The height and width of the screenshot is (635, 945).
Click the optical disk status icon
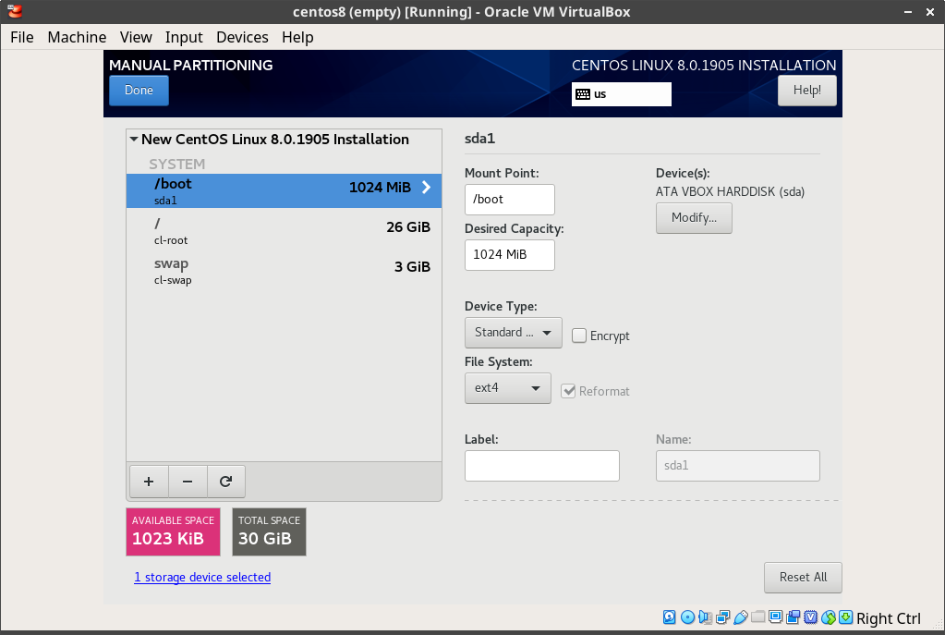tap(687, 617)
